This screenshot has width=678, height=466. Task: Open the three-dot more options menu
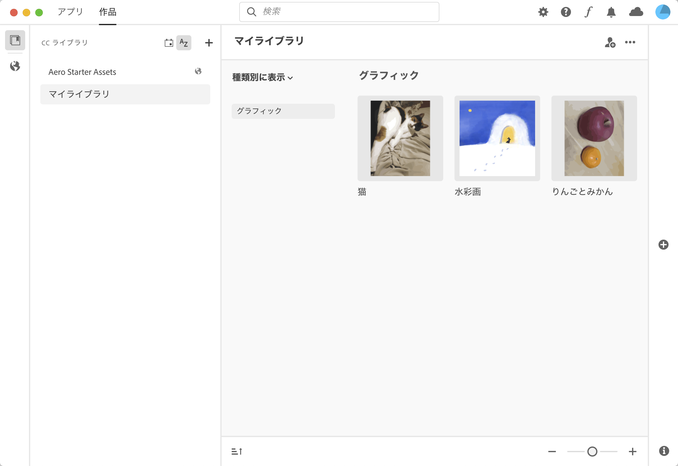630,42
